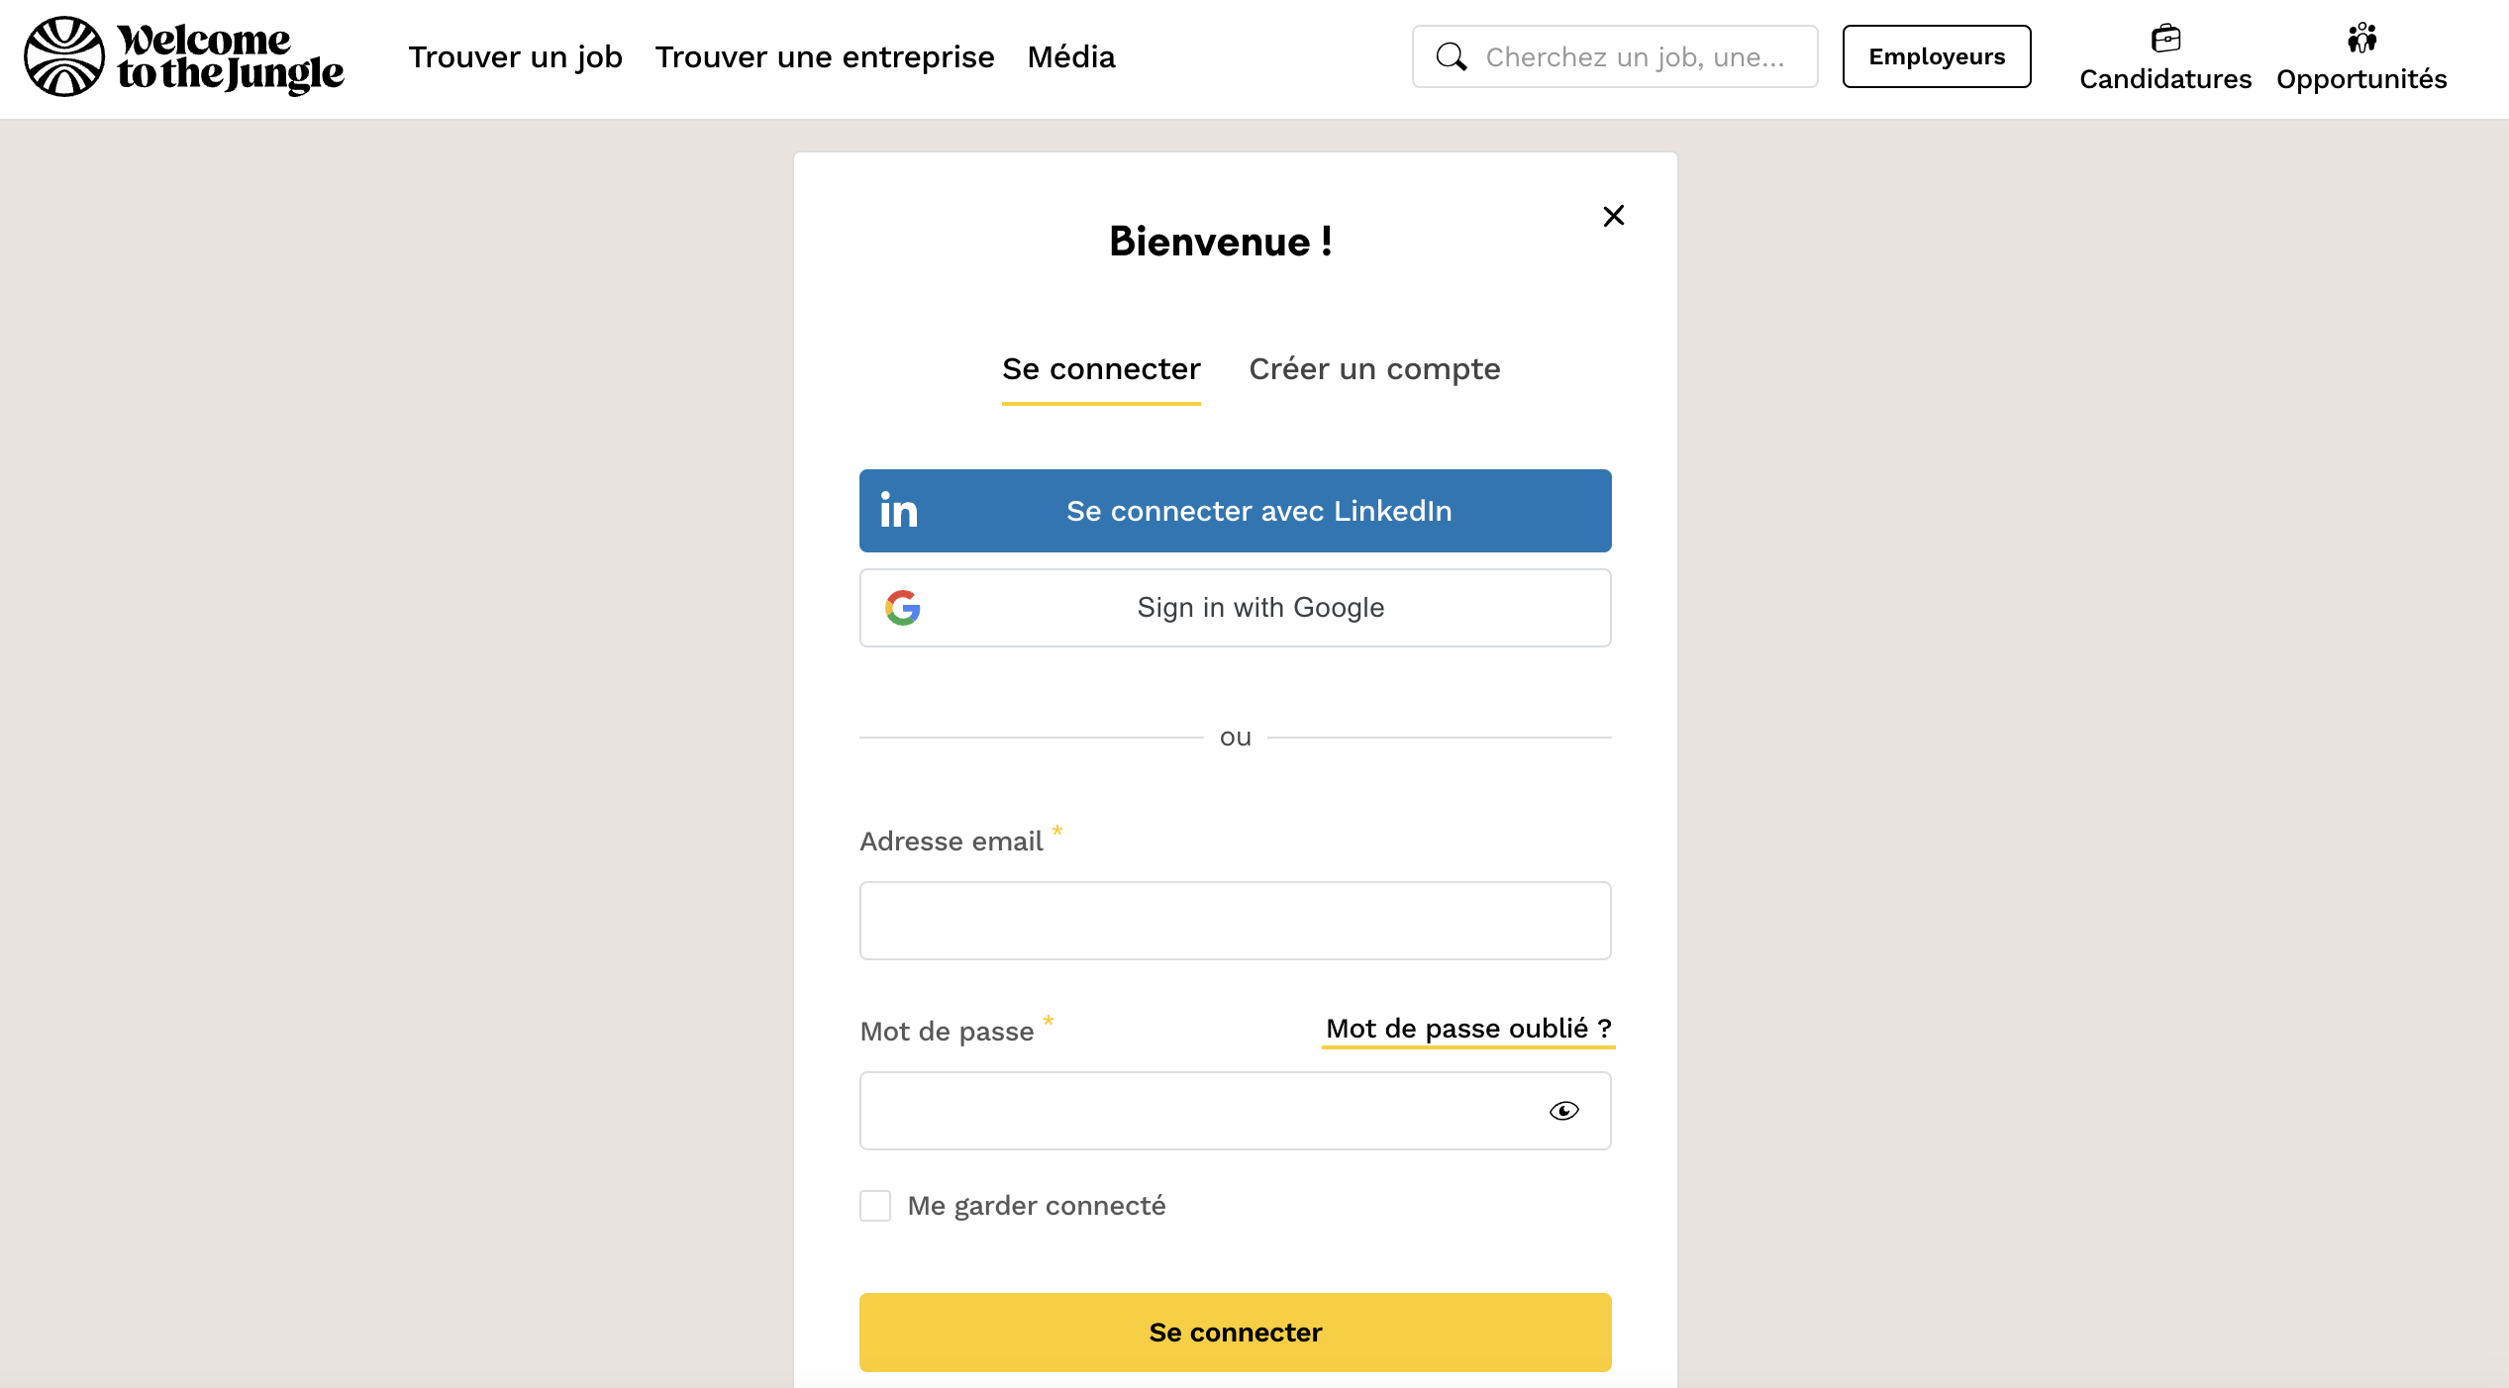The height and width of the screenshot is (1388, 2509).
Task: Switch to Se connecter tab
Action: (1101, 369)
